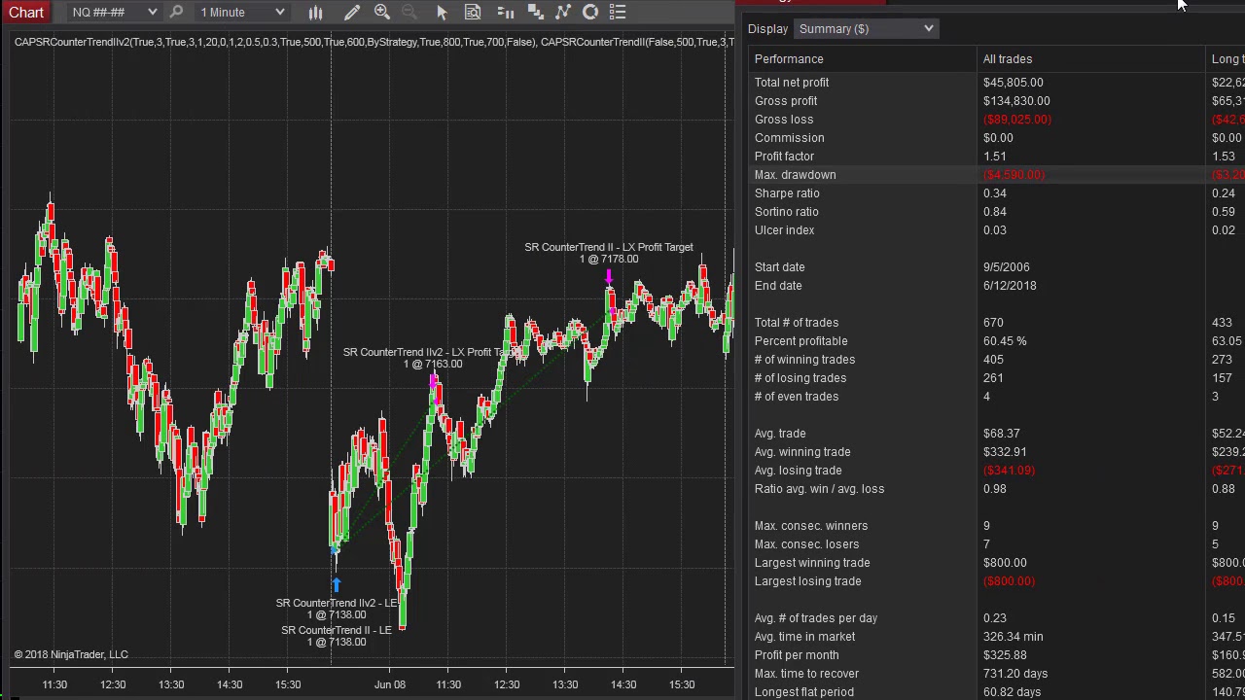The height and width of the screenshot is (700, 1245).
Task: Open the Display Summary ($) dropdown
Action: [866, 28]
